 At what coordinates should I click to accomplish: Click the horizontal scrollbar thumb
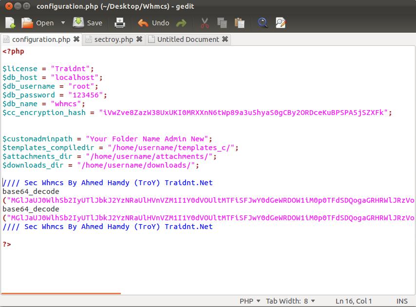point(61,293)
